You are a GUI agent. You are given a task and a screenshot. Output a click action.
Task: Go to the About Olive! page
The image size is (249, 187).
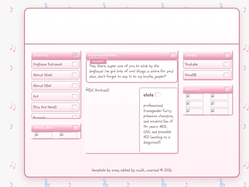55,75
